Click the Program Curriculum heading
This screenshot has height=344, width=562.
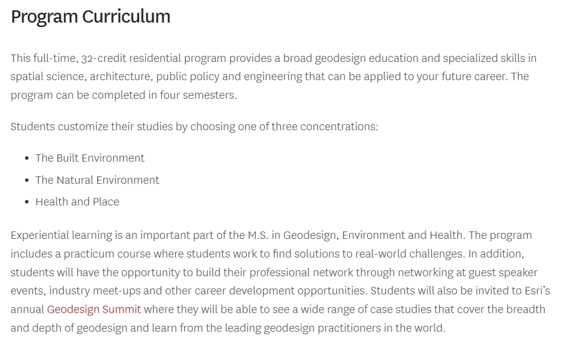91,17
